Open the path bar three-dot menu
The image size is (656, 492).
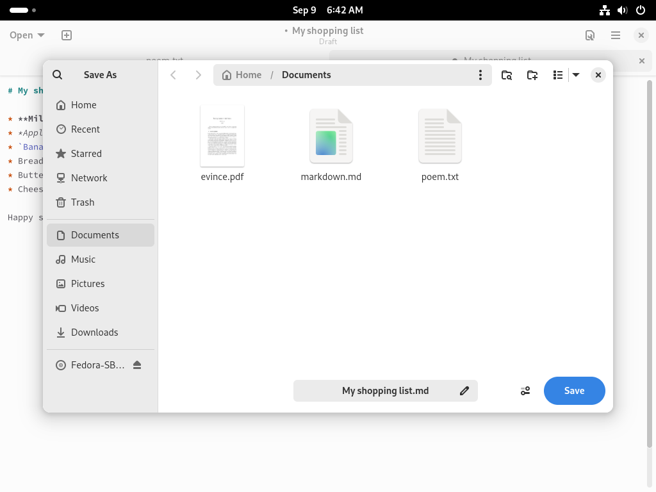click(480, 75)
